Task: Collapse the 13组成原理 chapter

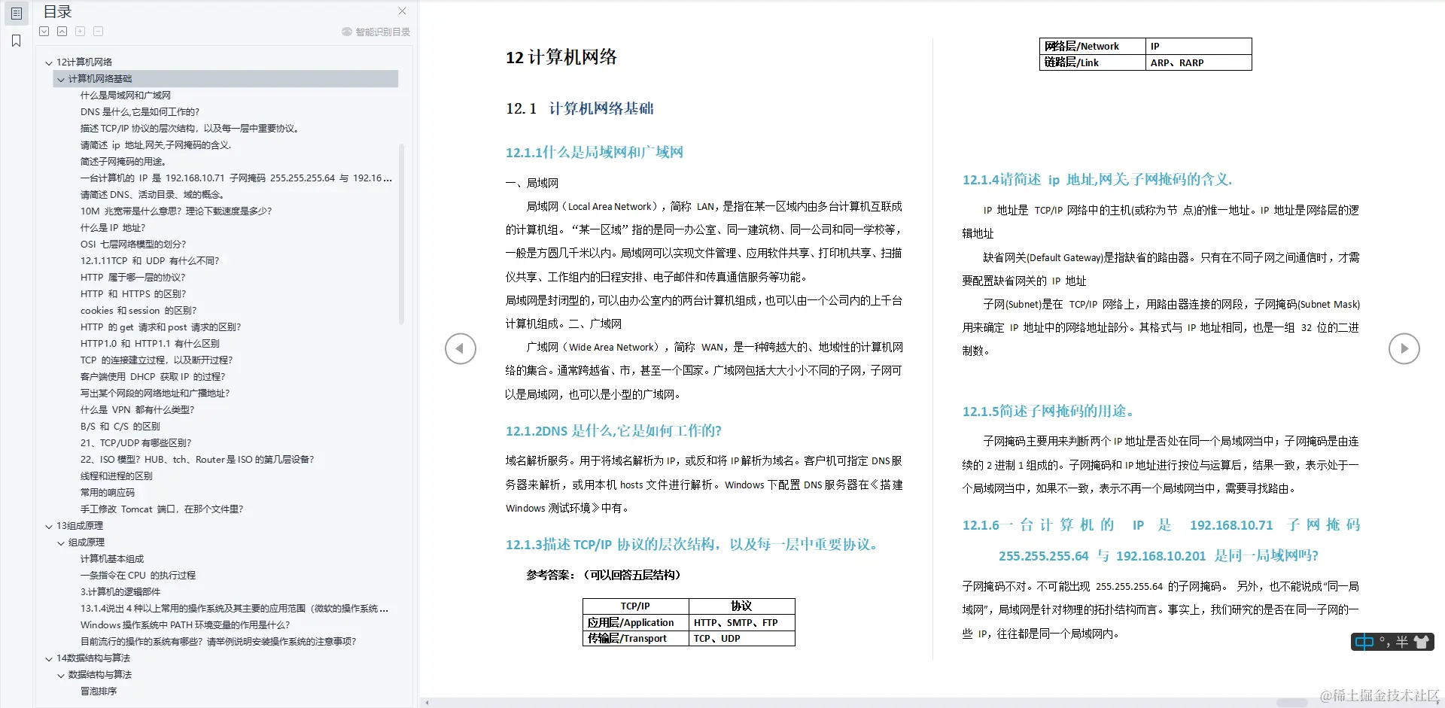Action: coord(49,526)
